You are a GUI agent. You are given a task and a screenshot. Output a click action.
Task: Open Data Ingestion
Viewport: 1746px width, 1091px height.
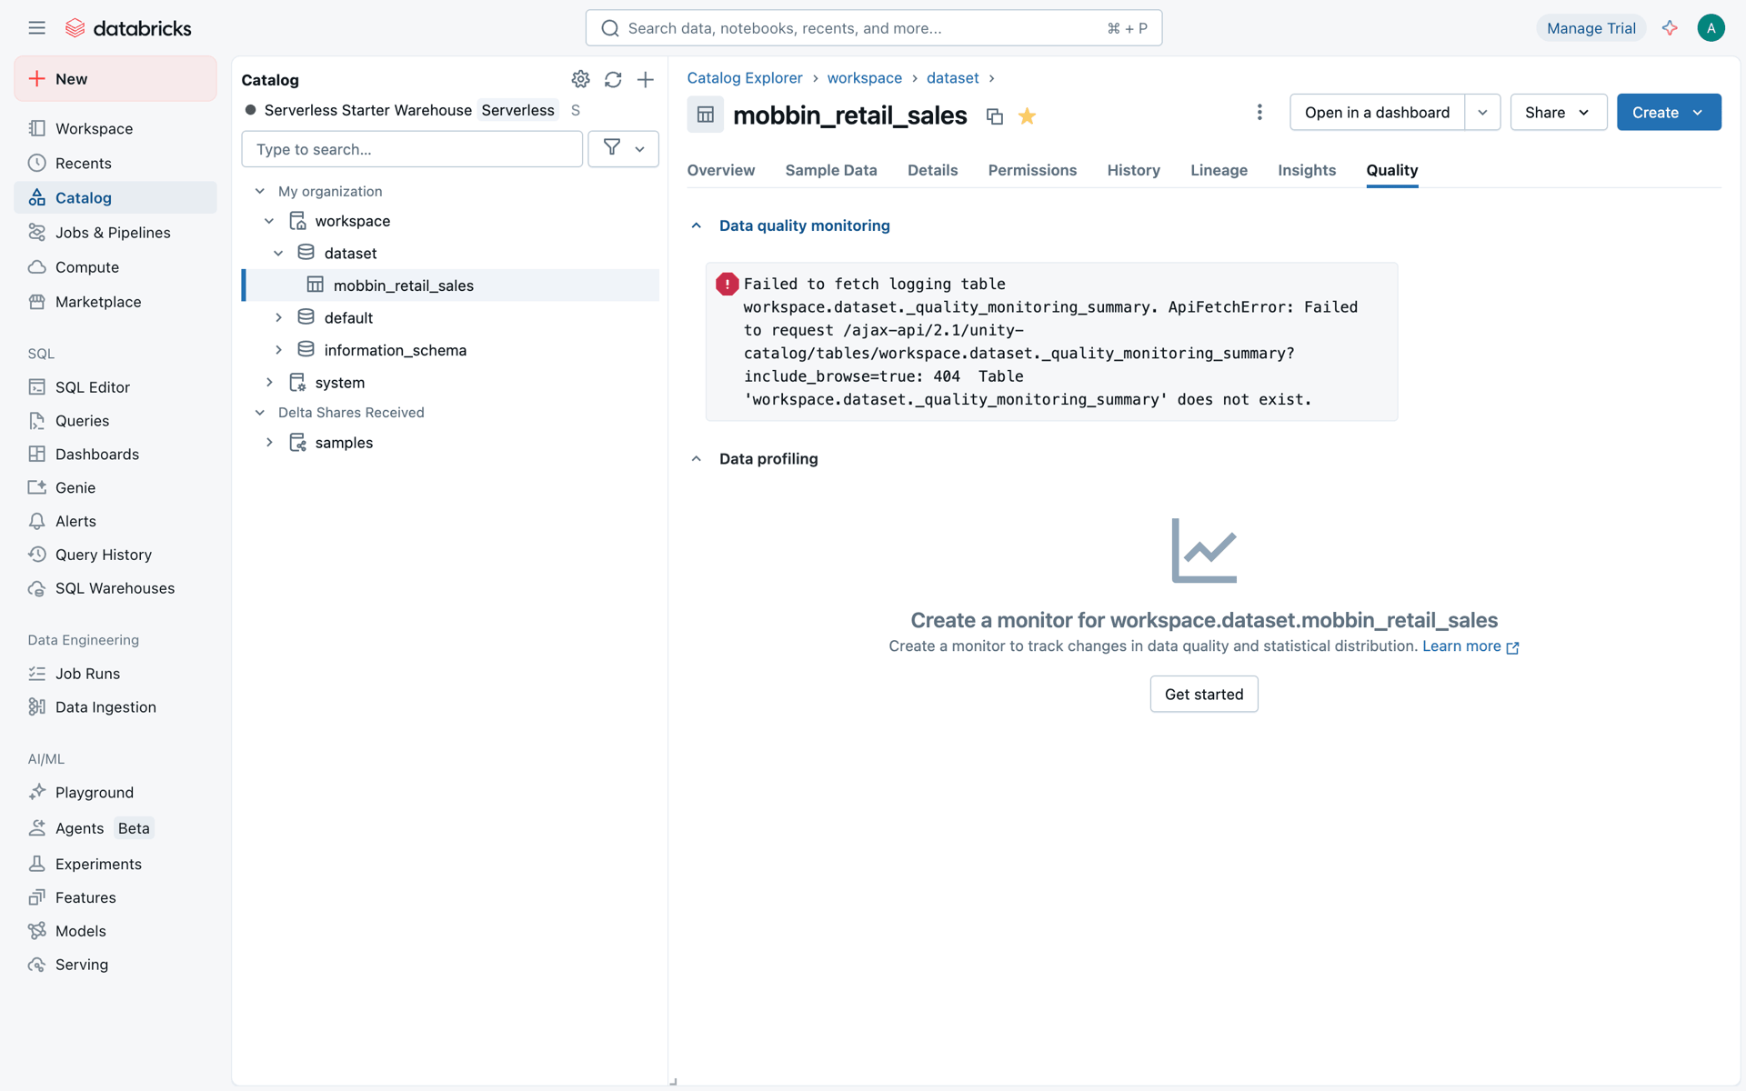click(x=115, y=706)
